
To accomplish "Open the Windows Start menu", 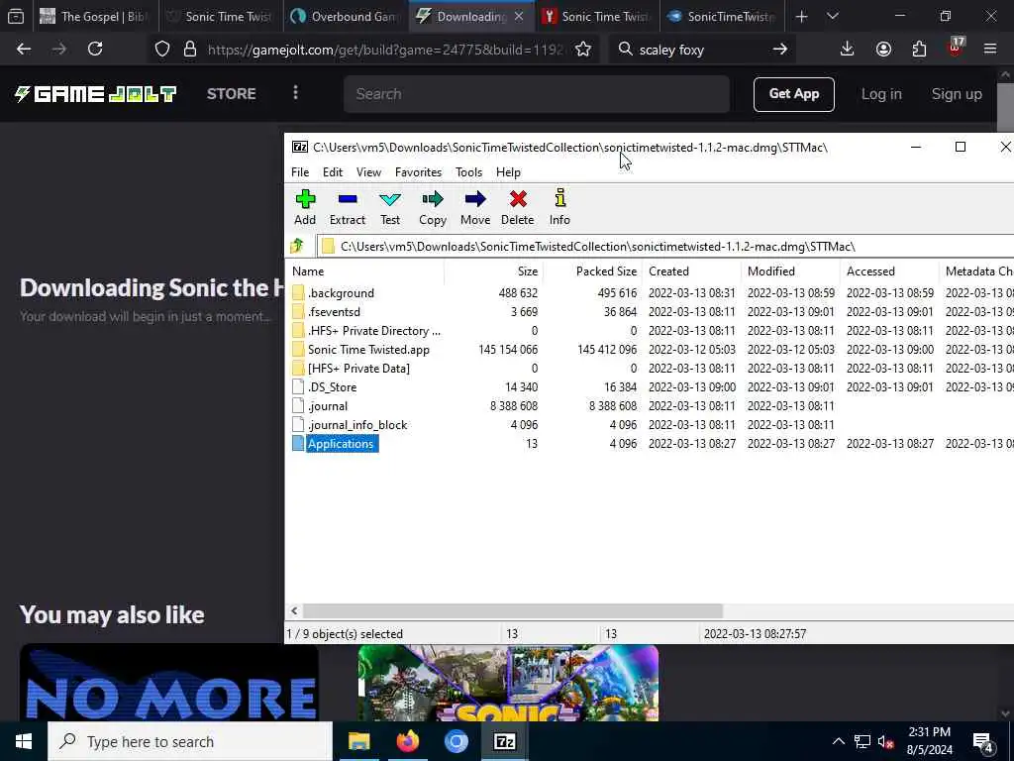I will click(24, 741).
